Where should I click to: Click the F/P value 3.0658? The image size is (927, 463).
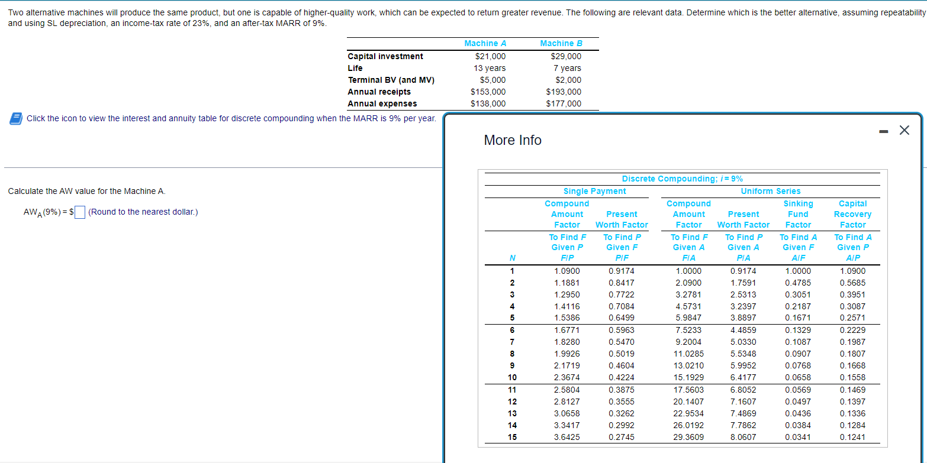tap(567, 413)
